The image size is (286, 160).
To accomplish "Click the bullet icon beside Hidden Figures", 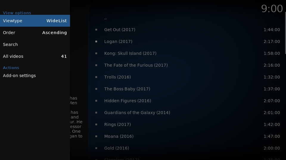I will point(96,101).
